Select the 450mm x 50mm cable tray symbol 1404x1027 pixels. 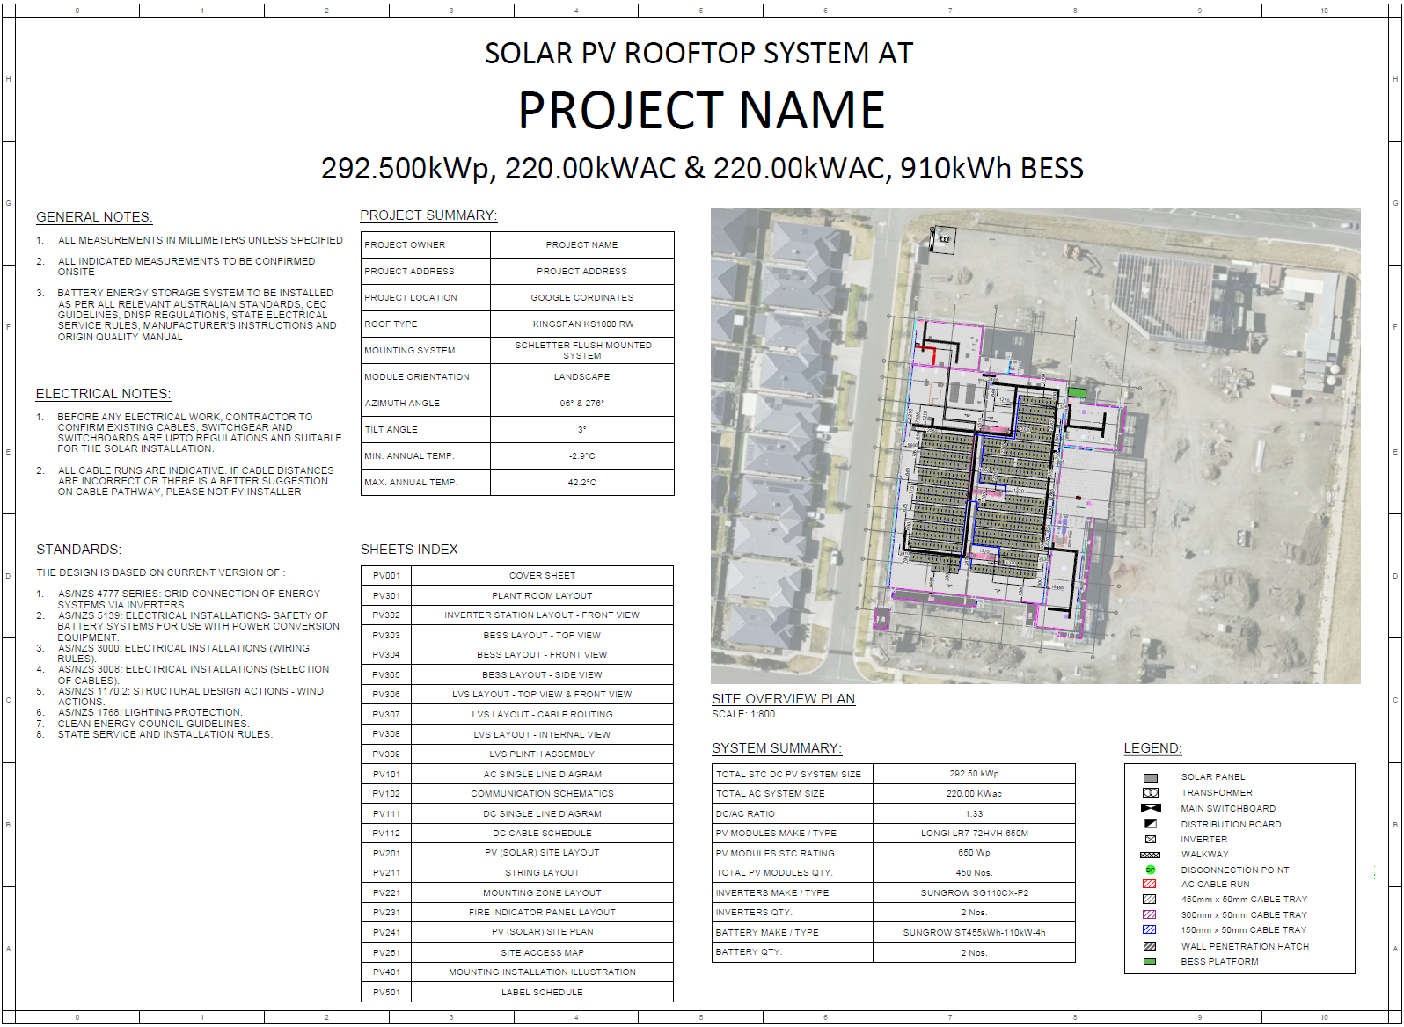1150,900
